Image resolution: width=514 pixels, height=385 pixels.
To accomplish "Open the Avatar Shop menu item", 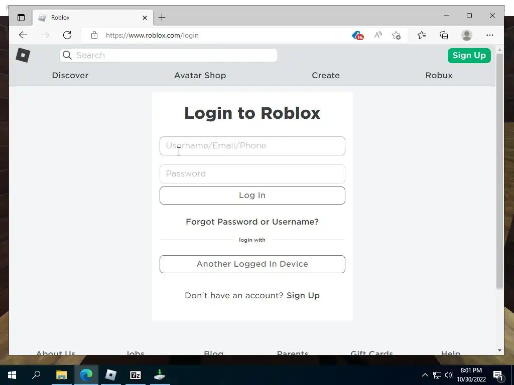I will coord(200,75).
